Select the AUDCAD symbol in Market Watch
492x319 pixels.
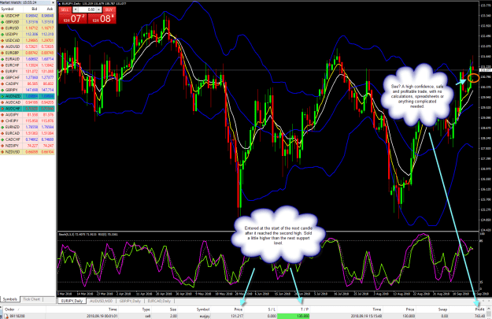pos(13,102)
